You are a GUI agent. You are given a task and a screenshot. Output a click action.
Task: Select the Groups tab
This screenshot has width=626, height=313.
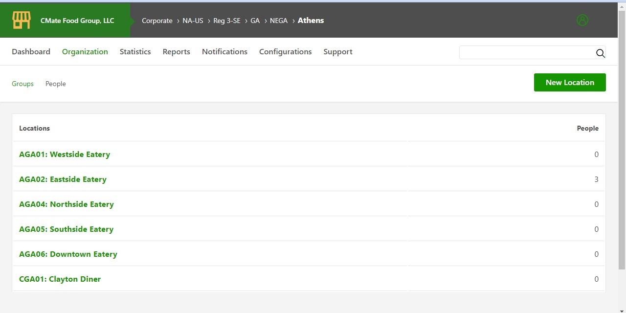(x=22, y=84)
